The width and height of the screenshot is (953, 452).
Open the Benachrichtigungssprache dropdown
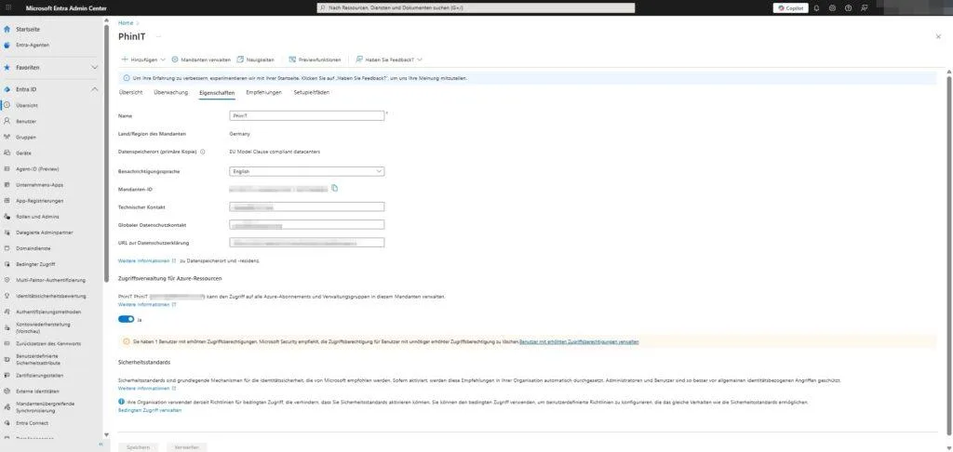pyautogui.click(x=306, y=171)
